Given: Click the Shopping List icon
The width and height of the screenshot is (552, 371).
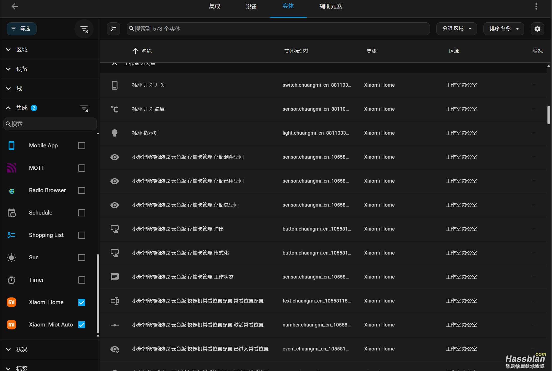Looking at the screenshot, I should (11, 235).
